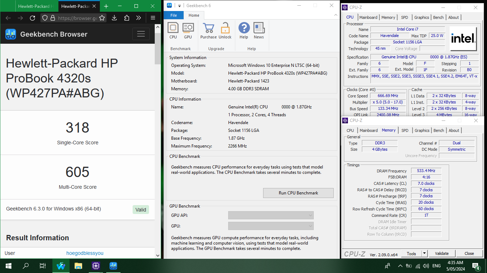Click the ENG language indicator in taskbar
Image resolution: width=487 pixels, height=273 pixels.
click(436, 266)
